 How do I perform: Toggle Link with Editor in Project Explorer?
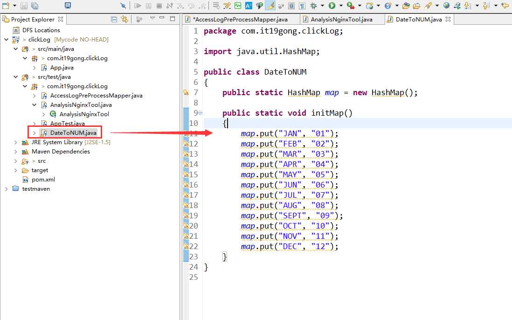[x=124, y=19]
